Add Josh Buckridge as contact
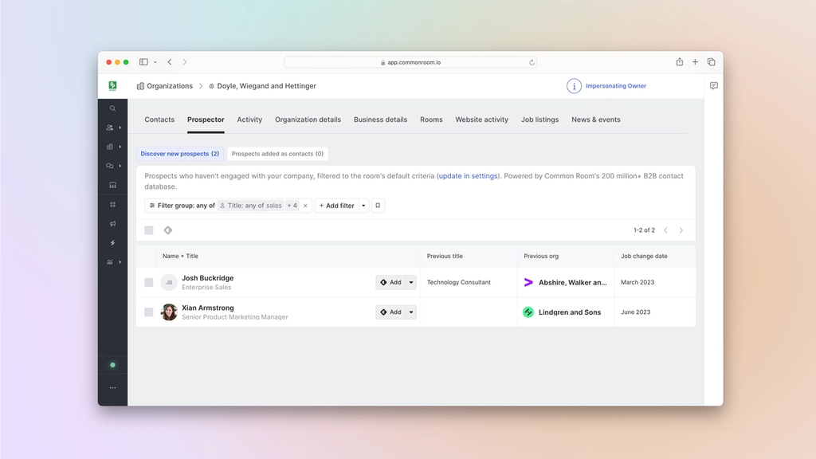Image resolution: width=816 pixels, height=459 pixels. [x=390, y=282]
